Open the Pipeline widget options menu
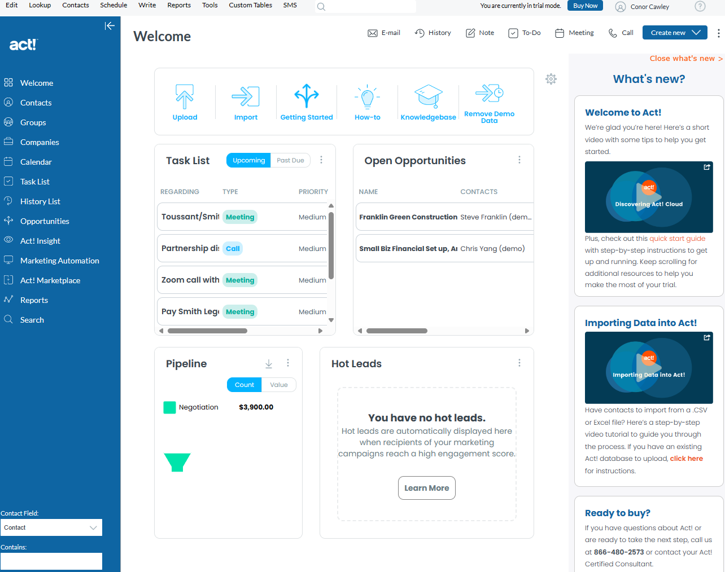Image resolution: width=725 pixels, height=572 pixels. (288, 363)
